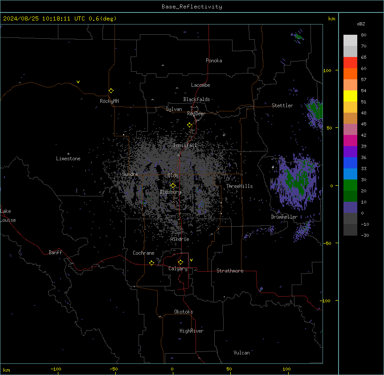Select the Cochrane label
This screenshot has height=375, width=384.
[x=143, y=253]
